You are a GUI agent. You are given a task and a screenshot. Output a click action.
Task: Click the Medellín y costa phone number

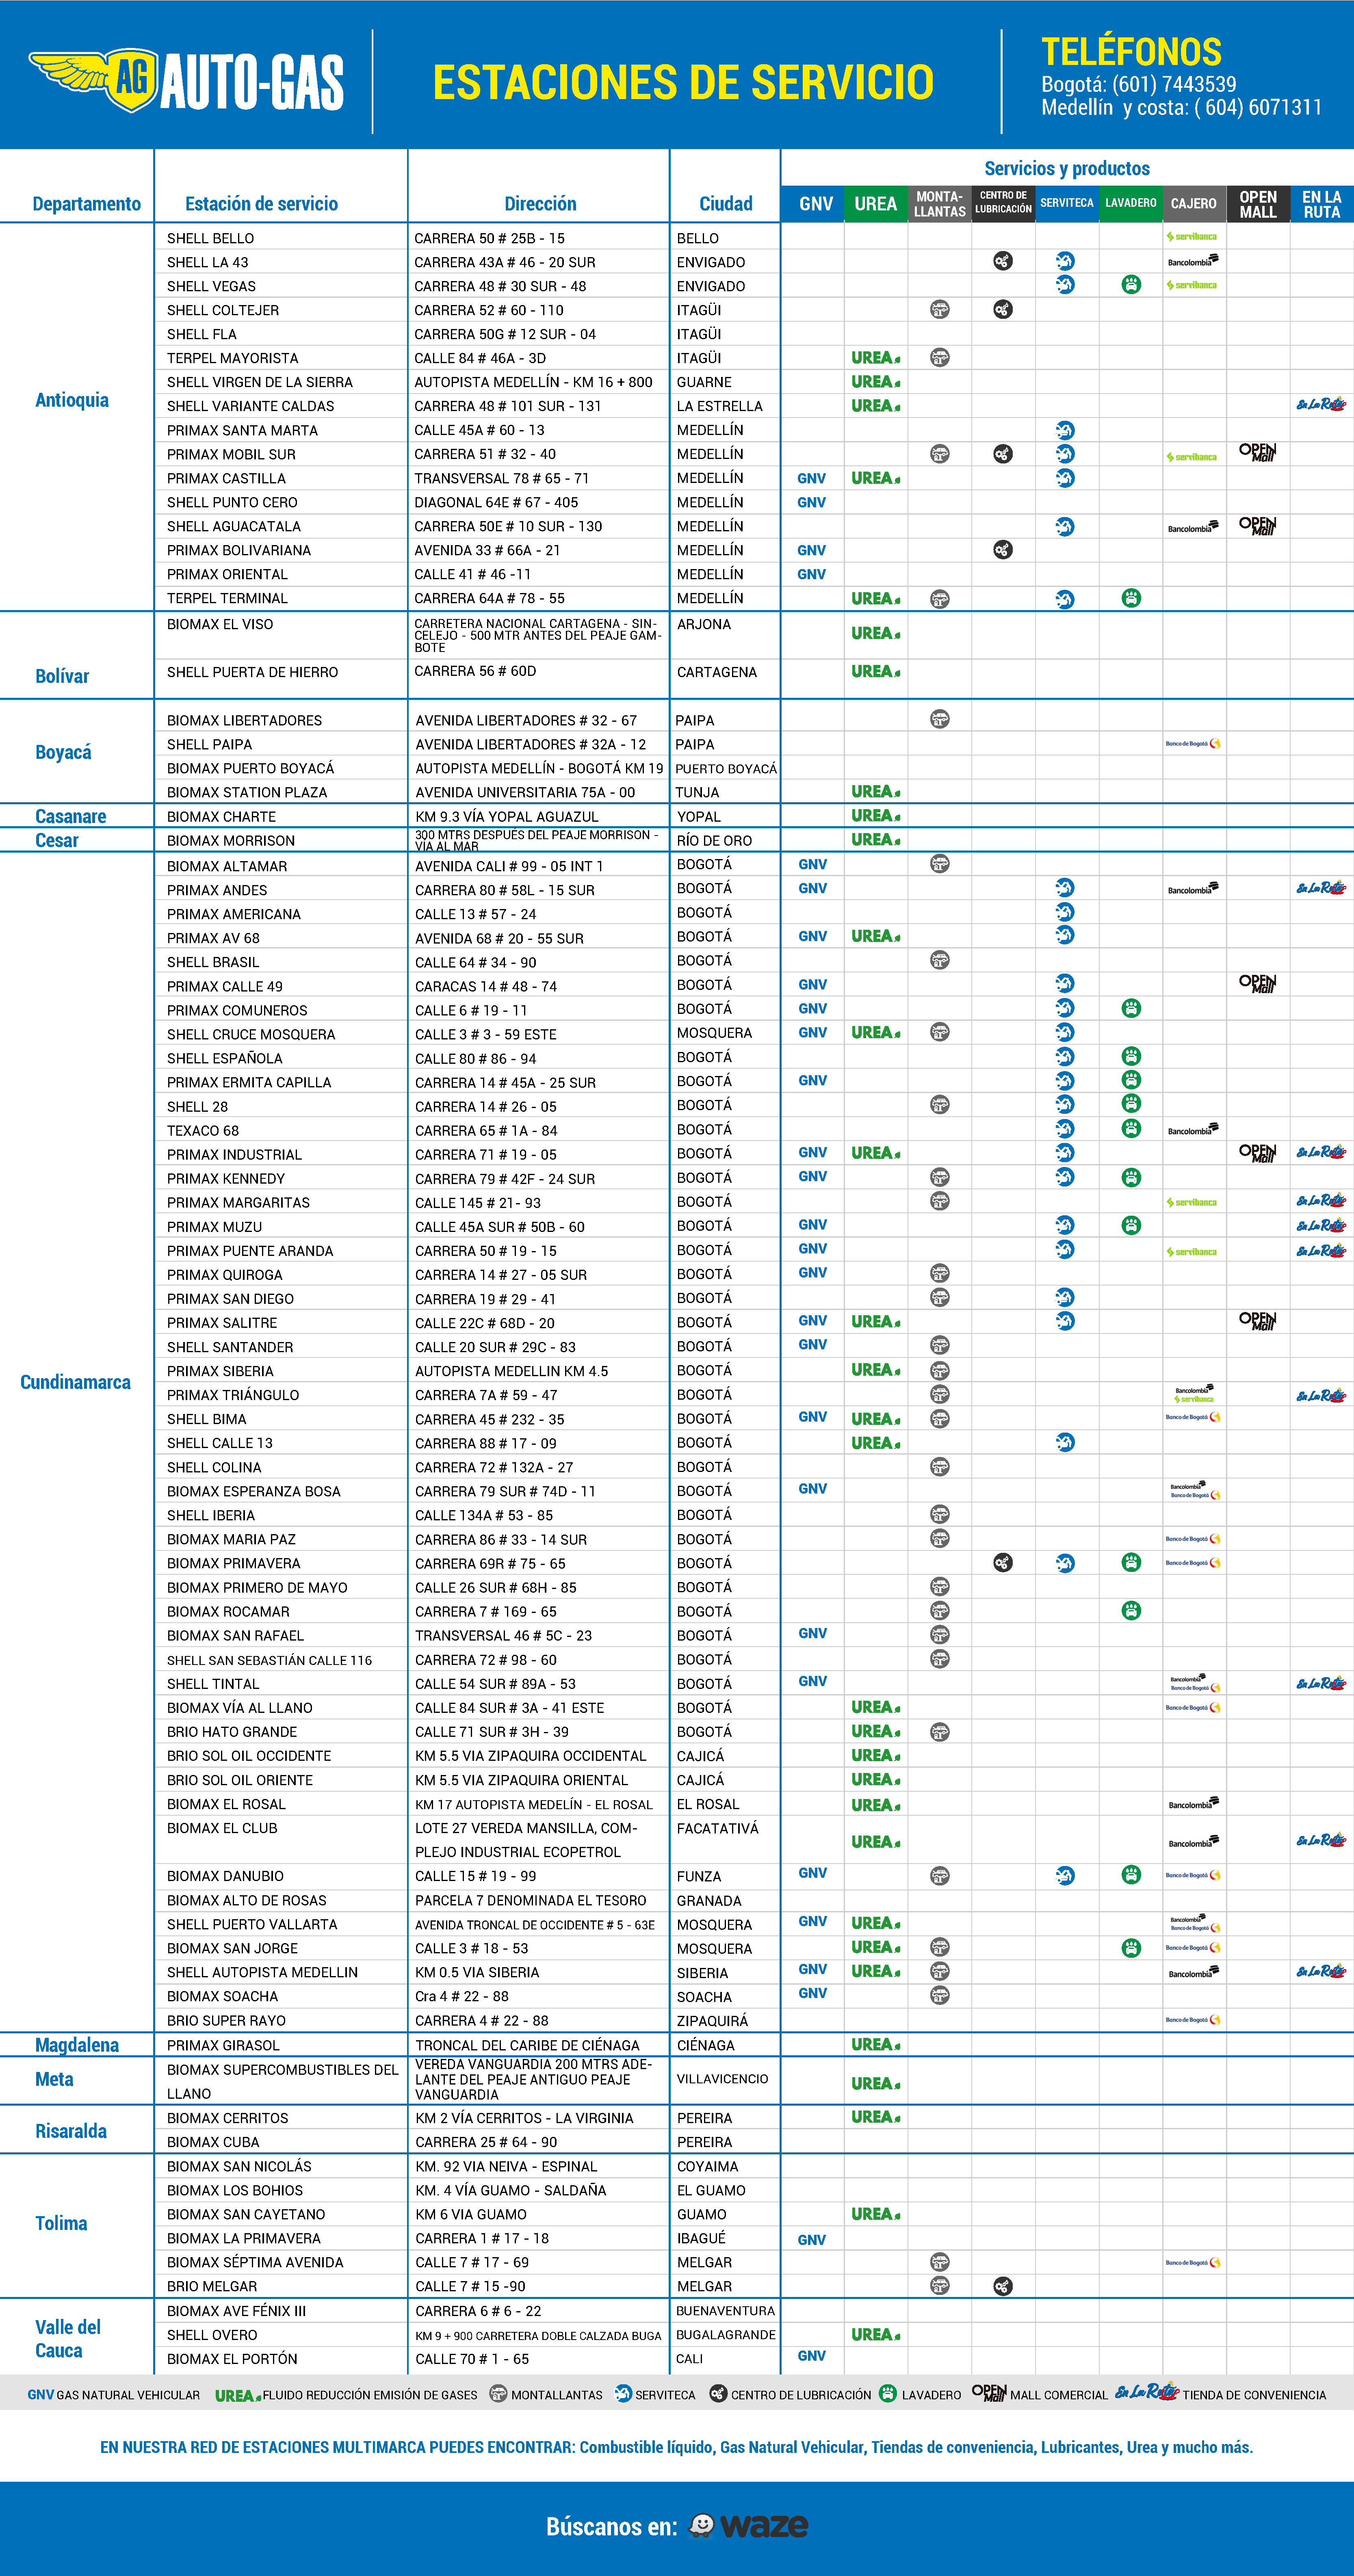point(1258,107)
